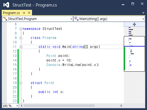Click the 'int' keyword on line 21
This screenshot has width=147, height=110.
coord(55,92)
